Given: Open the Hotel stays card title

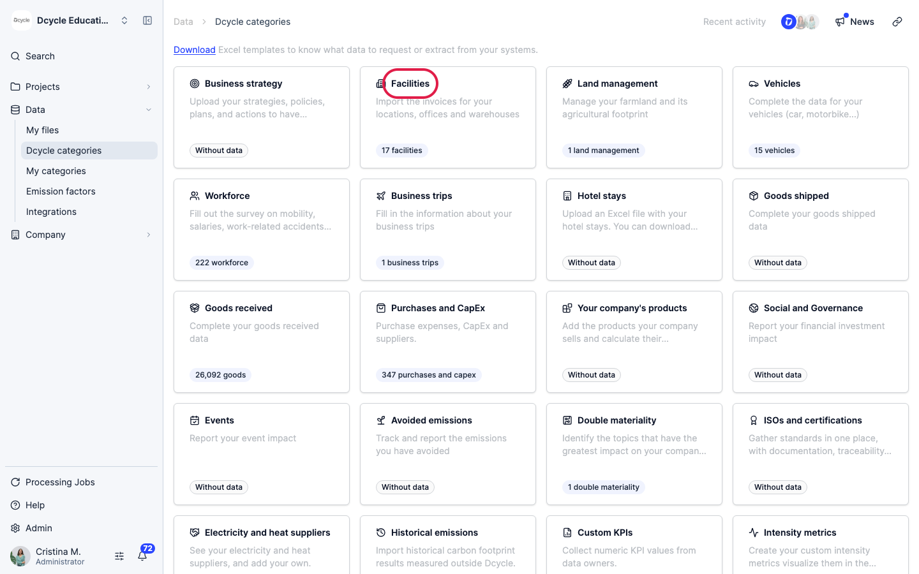Looking at the screenshot, I should click(x=602, y=196).
